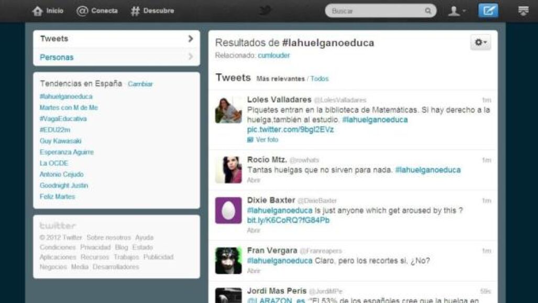
Task: Open the #VagaEducativa trending topic
Action: coord(63,119)
